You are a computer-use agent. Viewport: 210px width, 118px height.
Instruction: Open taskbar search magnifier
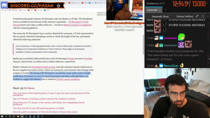click(6, 116)
